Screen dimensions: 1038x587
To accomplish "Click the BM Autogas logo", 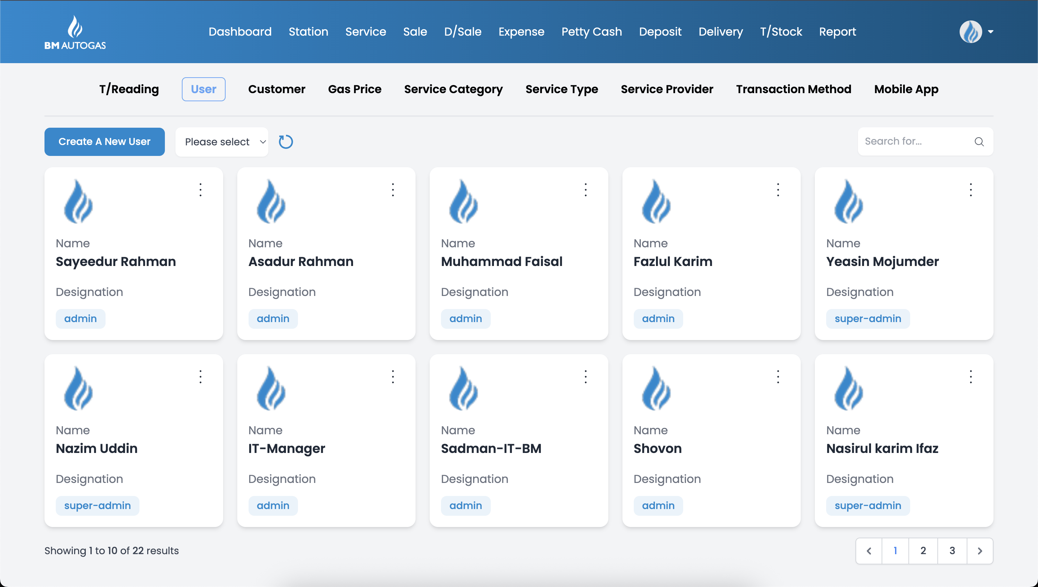I will [75, 32].
